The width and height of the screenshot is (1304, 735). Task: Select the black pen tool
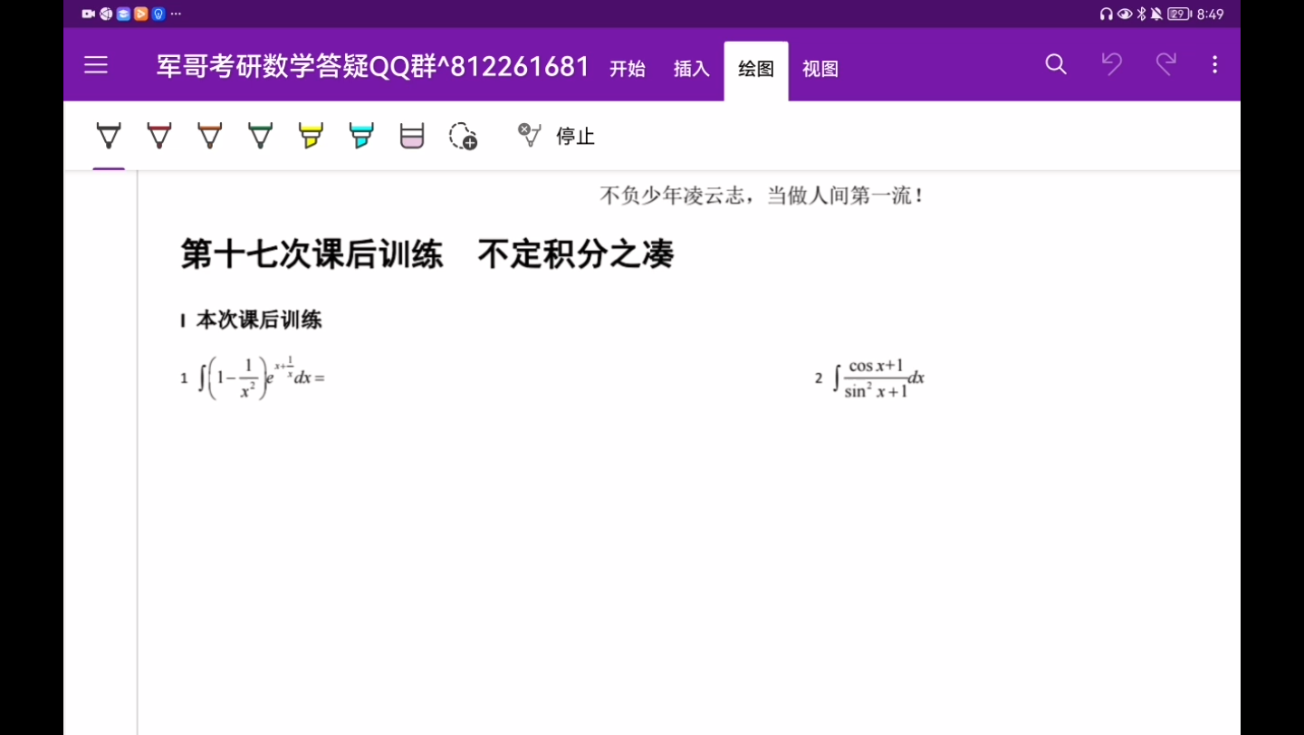(x=108, y=136)
